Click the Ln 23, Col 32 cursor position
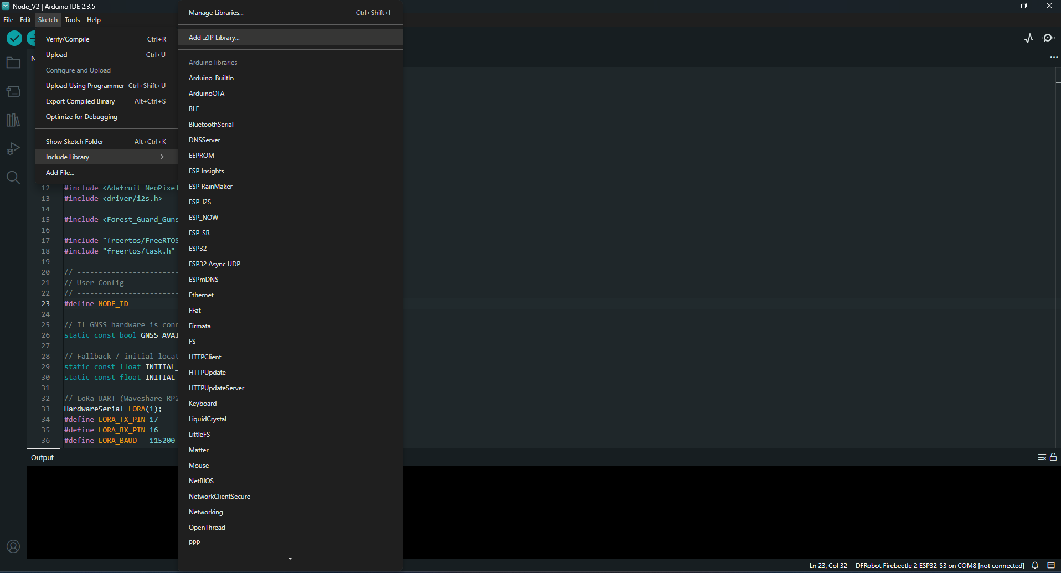This screenshot has height=573, width=1061. tap(828, 565)
